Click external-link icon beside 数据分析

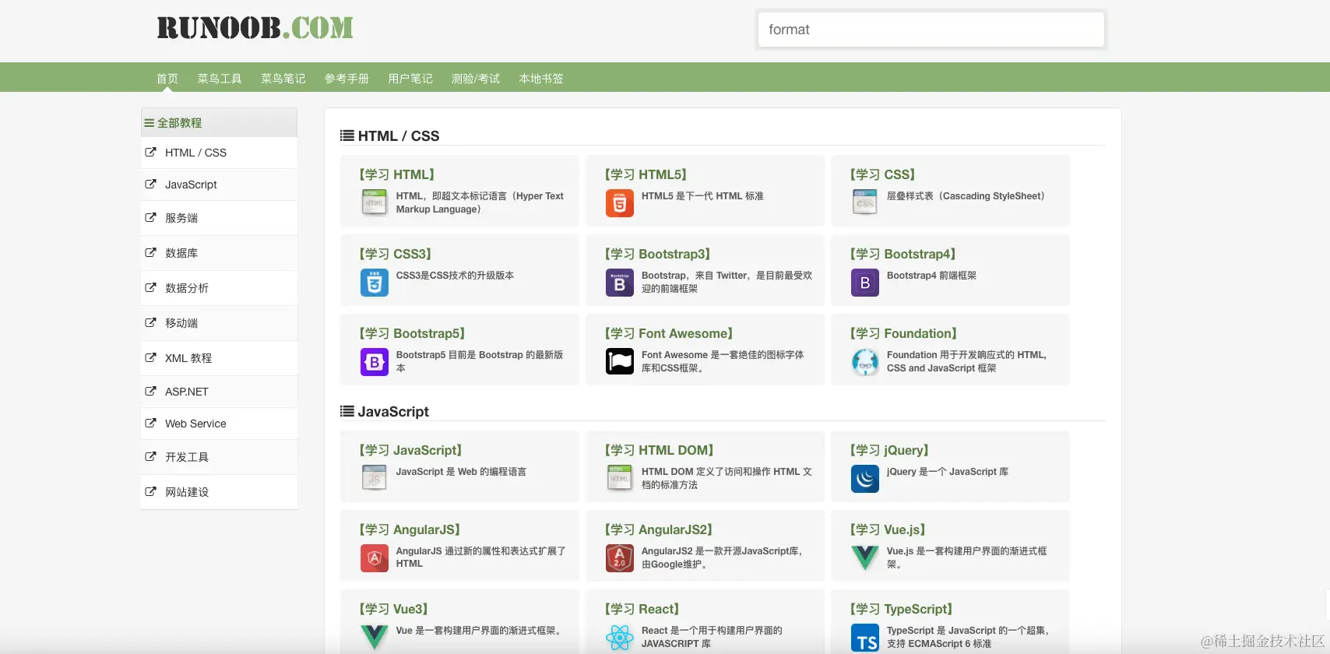(x=150, y=288)
